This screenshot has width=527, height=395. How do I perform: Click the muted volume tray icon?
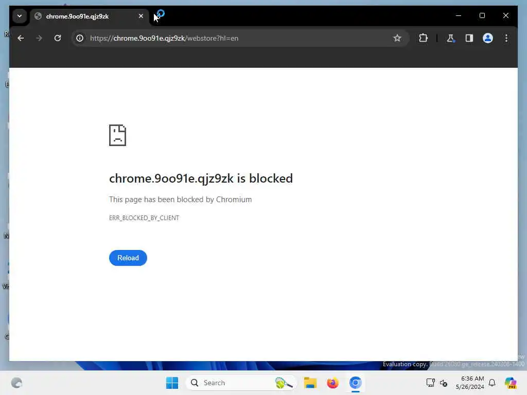(444, 383)
